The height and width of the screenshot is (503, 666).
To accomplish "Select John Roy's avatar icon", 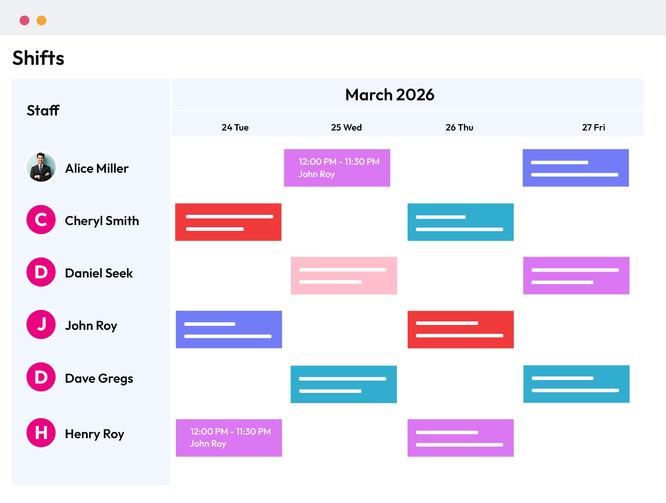I will pos(41,325).
